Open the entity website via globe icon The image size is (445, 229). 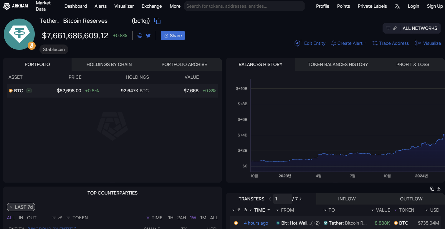pos(140,35)
